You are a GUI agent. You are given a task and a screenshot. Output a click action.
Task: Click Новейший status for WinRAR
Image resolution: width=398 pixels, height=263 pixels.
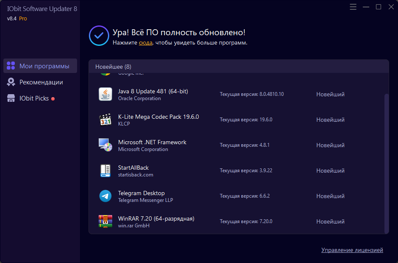[x=330, y=221]
